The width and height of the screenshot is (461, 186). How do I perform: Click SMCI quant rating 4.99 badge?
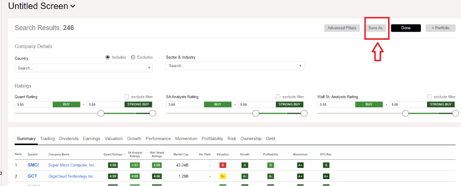113,166
